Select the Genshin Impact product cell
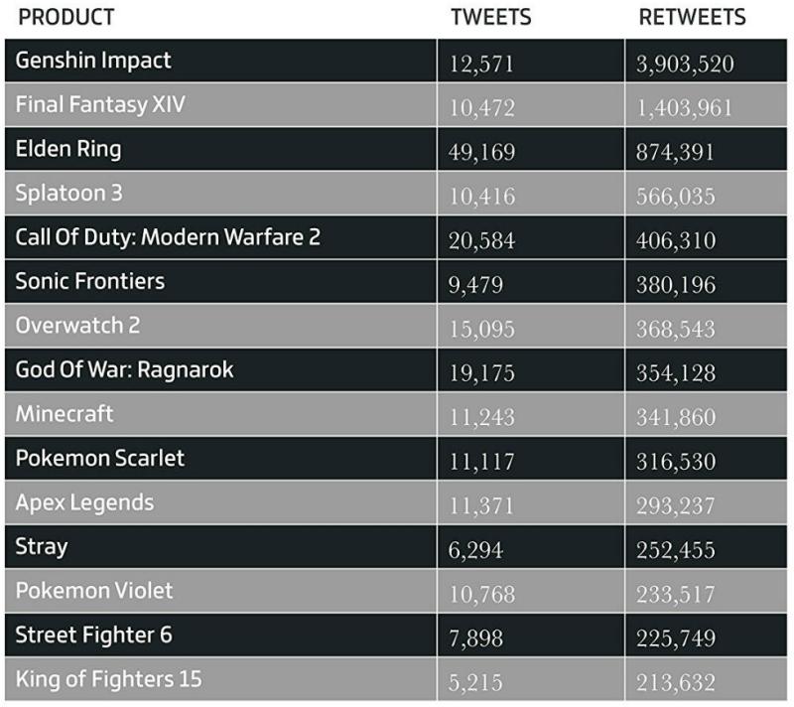Screen dimensions: 794x707 click(93, 61)
